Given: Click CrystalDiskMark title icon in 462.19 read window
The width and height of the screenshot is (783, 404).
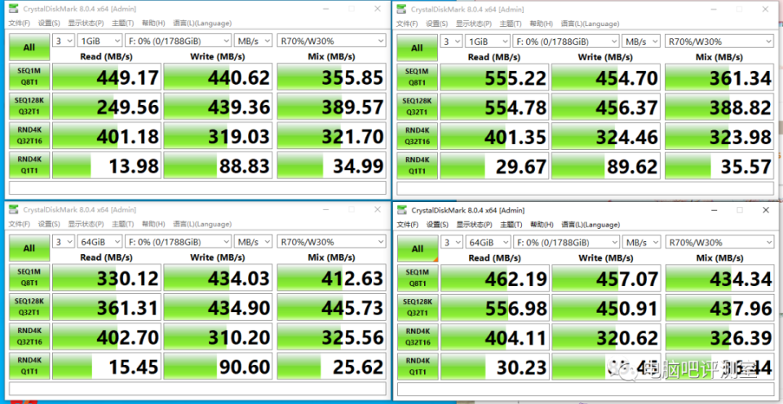Looking at the screenshot, I should point(402,210).
